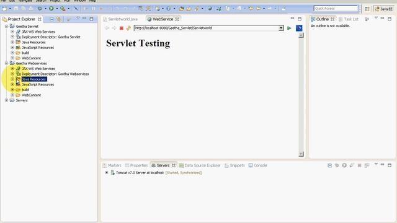The height and width of the screenshot is (223, 397).
Task: Close the Project Explorer view tab
Action: tap(40, 19)
